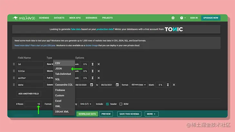
Task: Click drag handle for author field
Action: 14,78
